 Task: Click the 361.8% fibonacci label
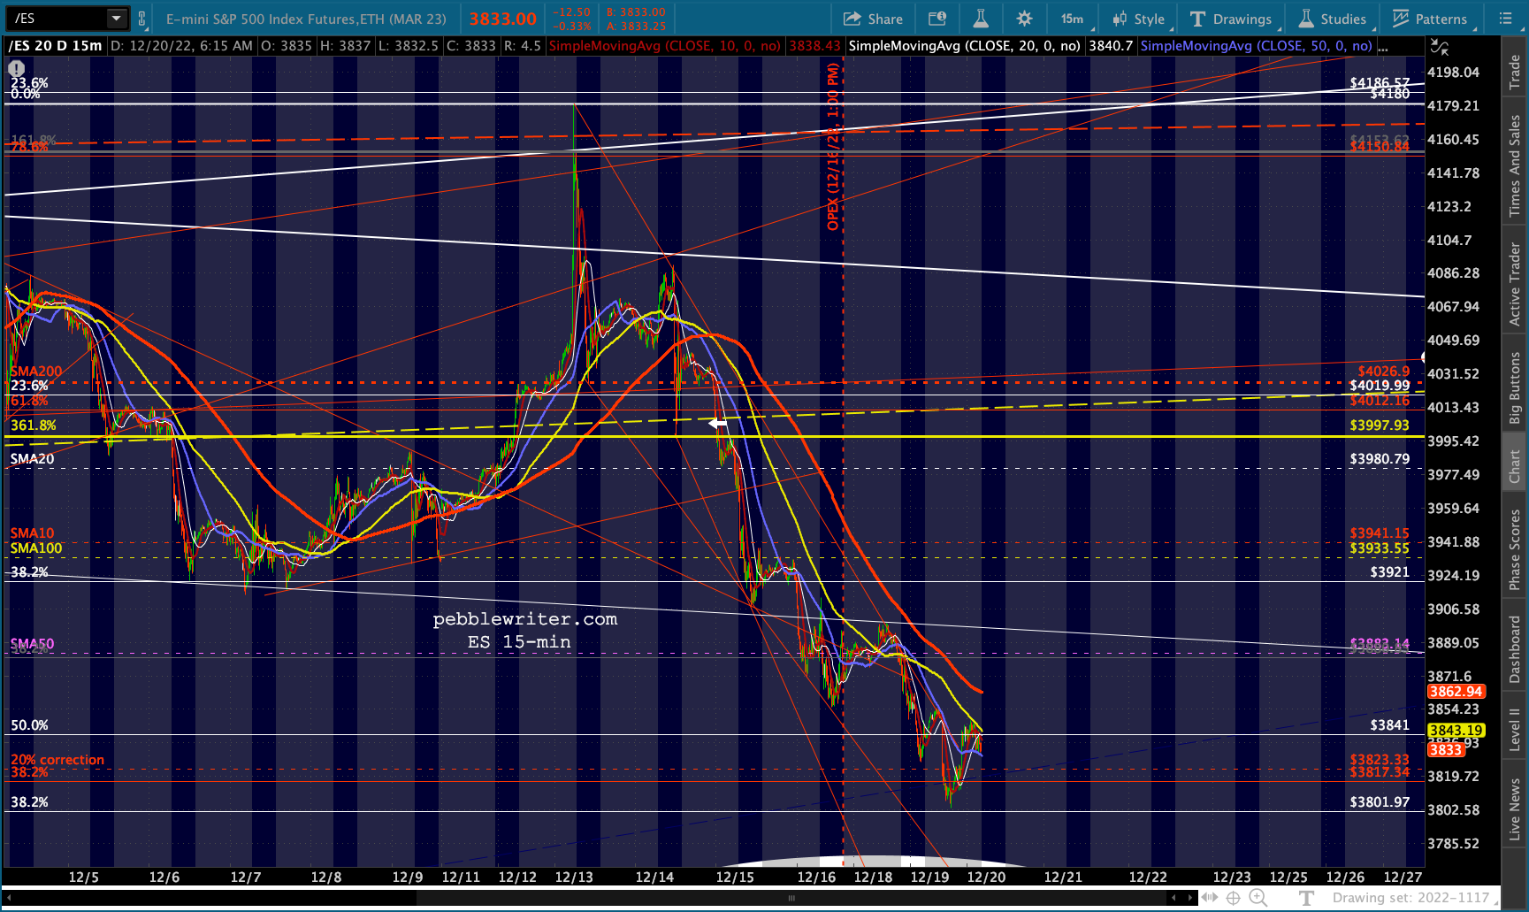[x=34, y=425]
